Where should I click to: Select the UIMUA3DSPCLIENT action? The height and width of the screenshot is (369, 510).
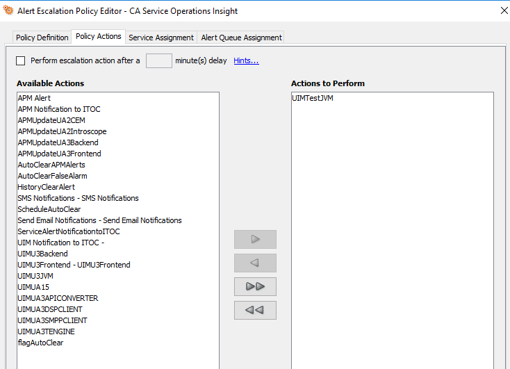click(117, 309)
